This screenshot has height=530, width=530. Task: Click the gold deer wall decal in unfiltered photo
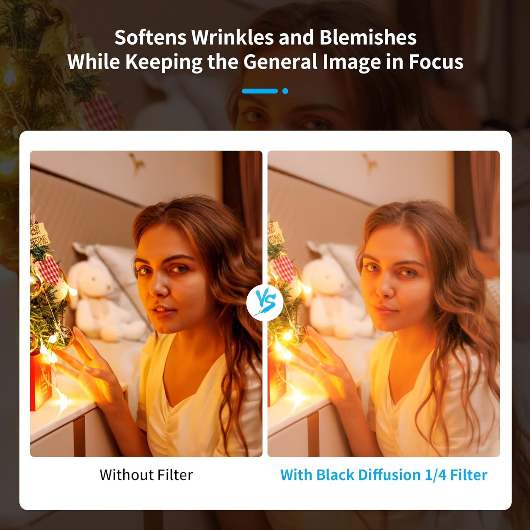pos(136,163)
